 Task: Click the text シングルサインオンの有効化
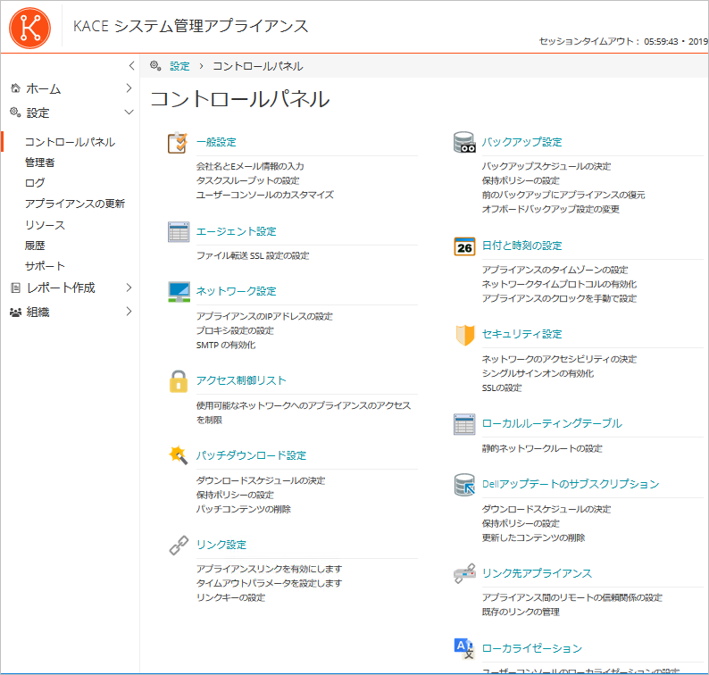coord(538,373)
